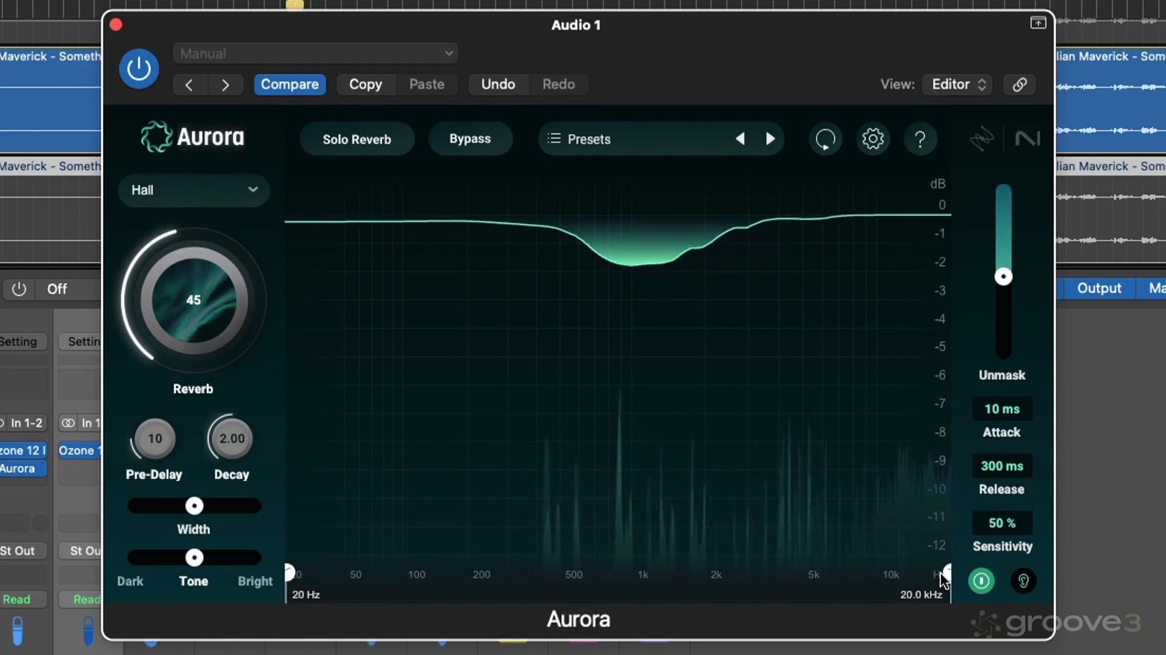Screen dimensions: 1166x655
Task: Click the Copy button
Action: tap(366, 84)
